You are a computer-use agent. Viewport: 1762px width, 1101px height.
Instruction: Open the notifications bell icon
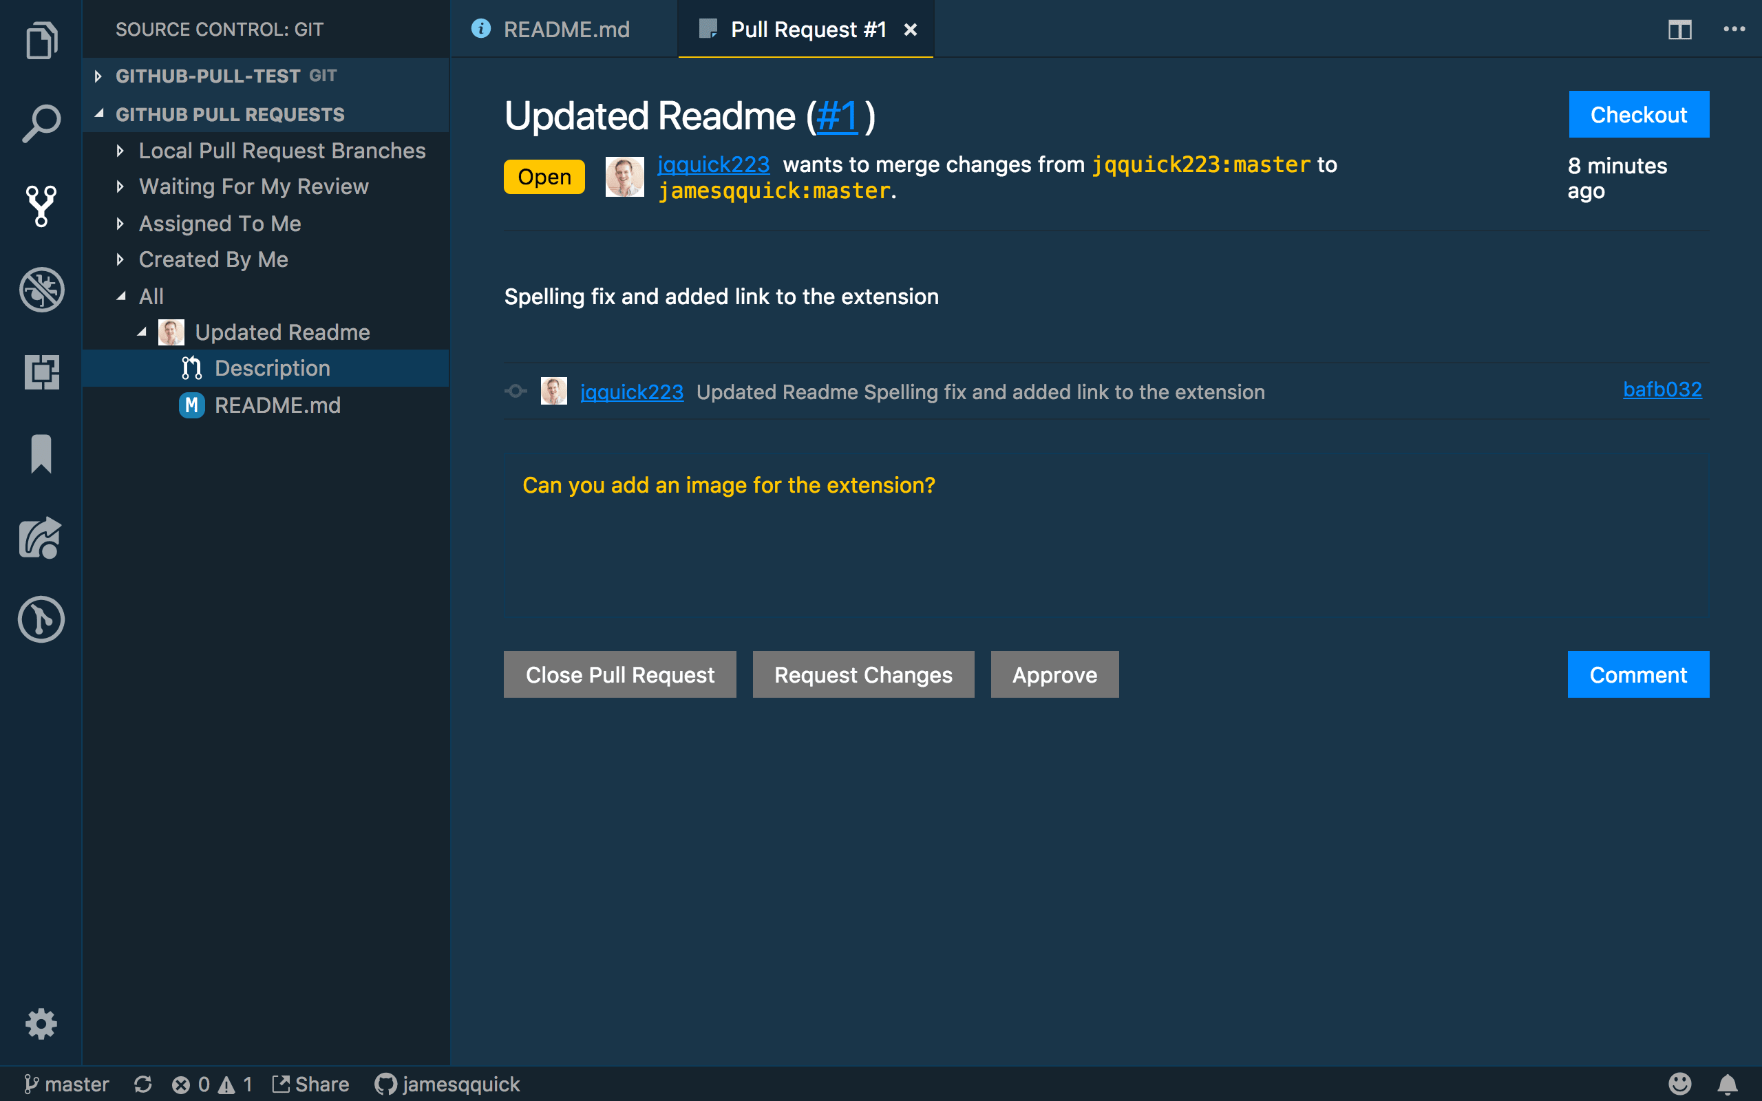point(1727,1084)
